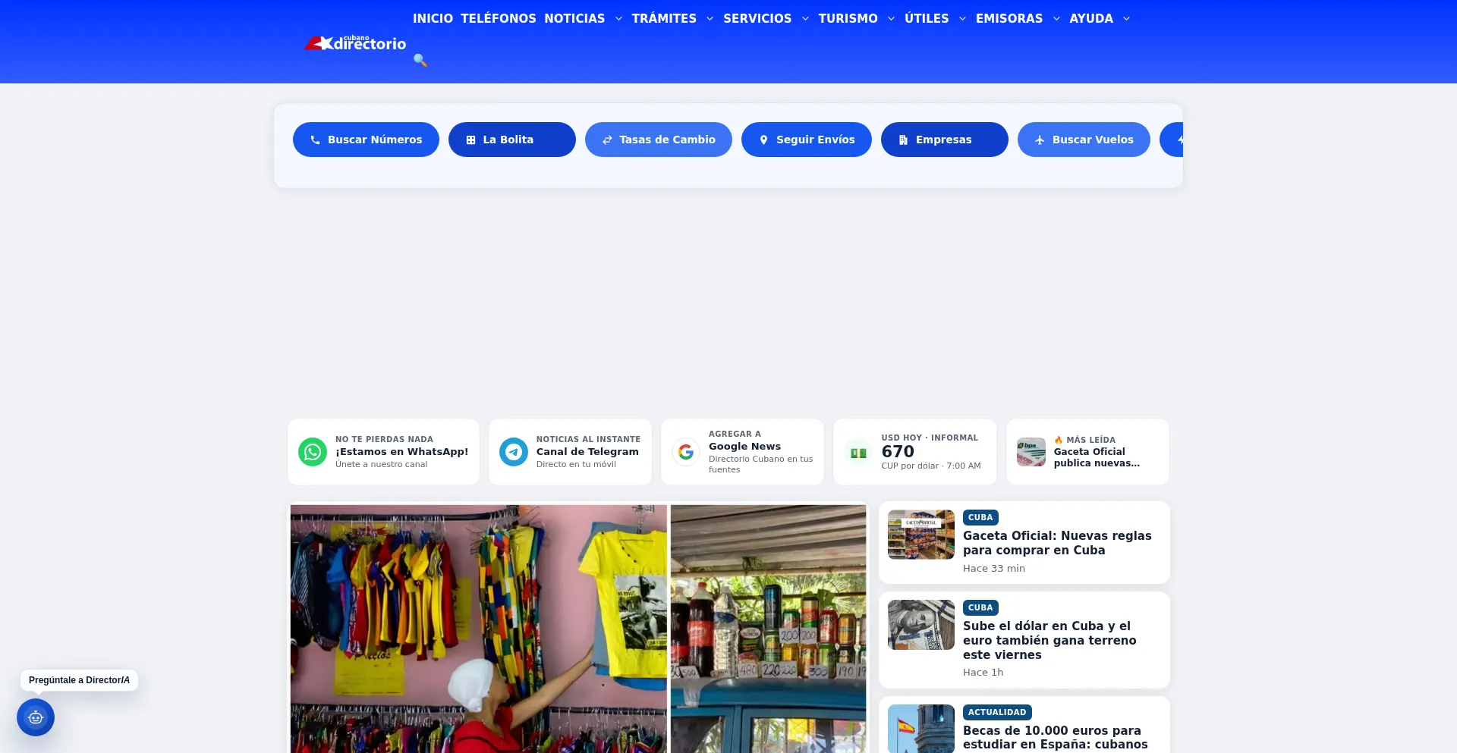Go to the Inicio menu item
The width and height of the screenshot is (1457, 753).
click(x=433, y=18)
